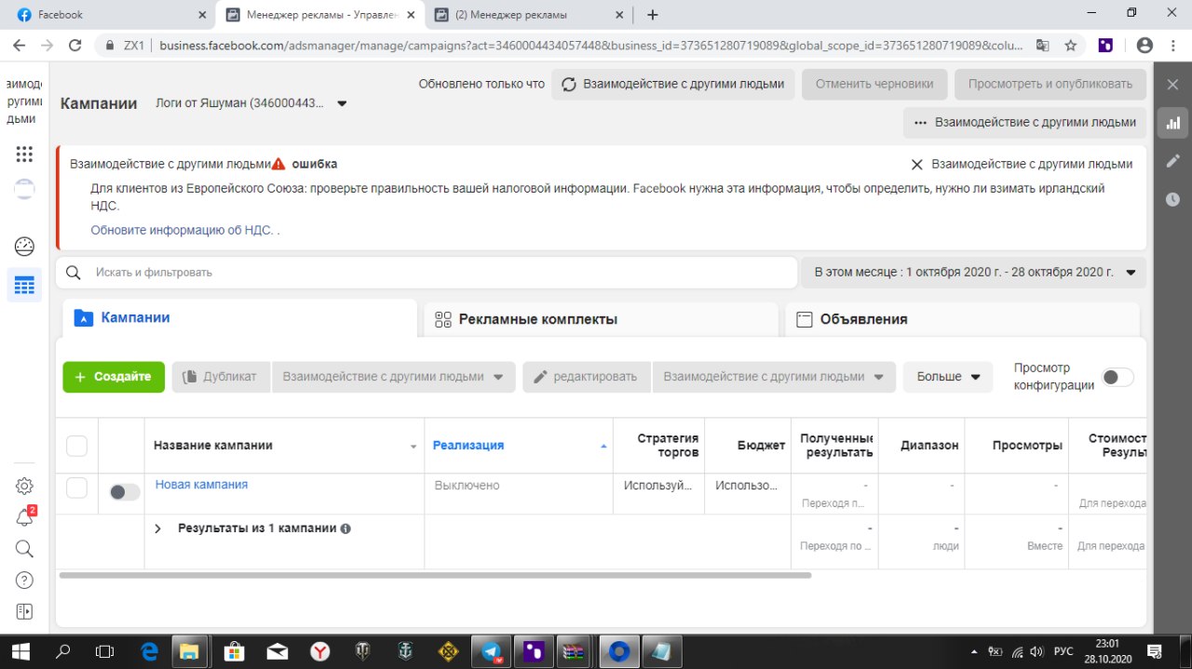Click the browser address bar URL
This screenshot has width=1192, height=669.
pyautogui.click(x=590, y=45)
